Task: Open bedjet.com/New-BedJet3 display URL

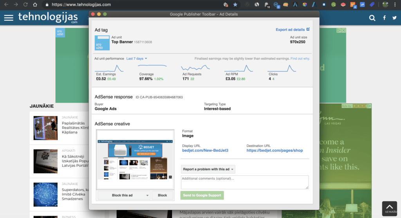Action: point(205,151)
